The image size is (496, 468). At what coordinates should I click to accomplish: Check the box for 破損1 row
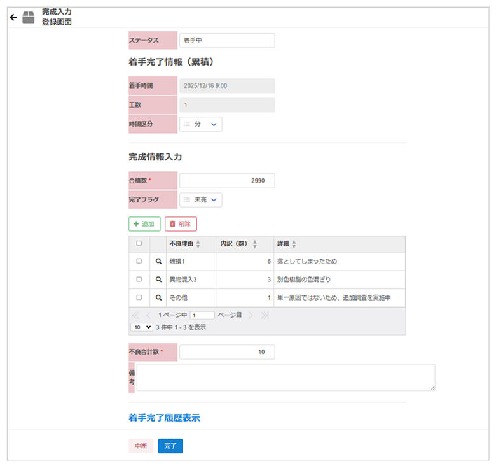[x=139, y=262]
